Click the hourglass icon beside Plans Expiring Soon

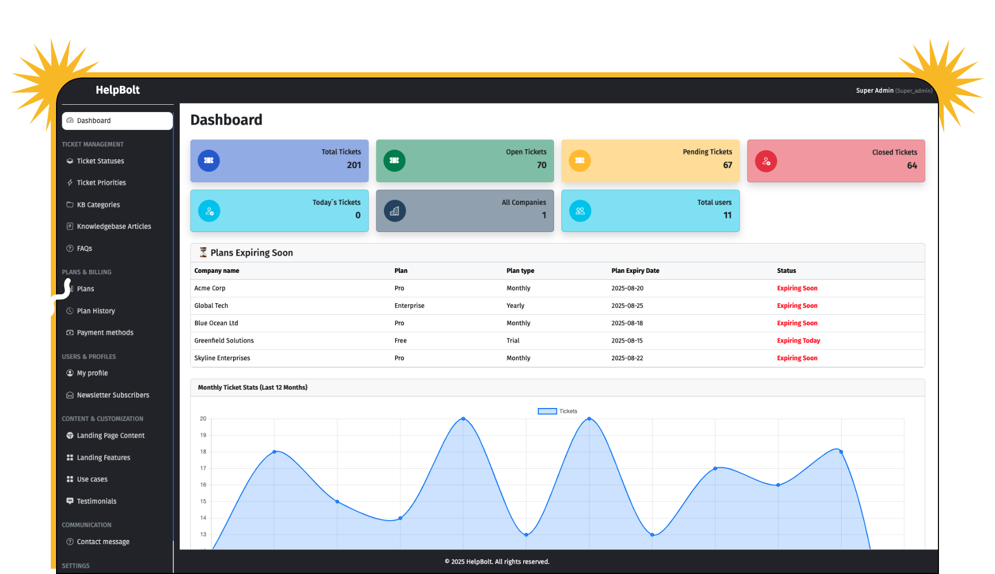coord(203,252)
